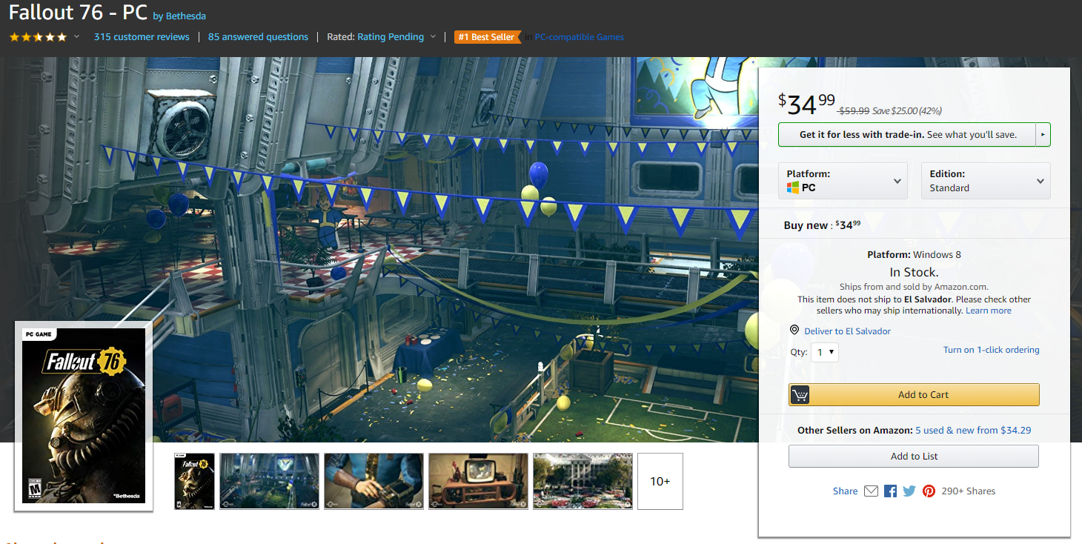Screen dimensions: 1082x544
Task: Click Rating Pending link
Action: 391,37
